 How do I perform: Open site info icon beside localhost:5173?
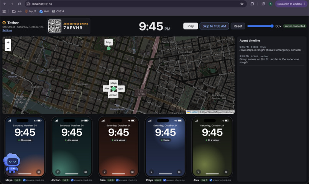28,4
